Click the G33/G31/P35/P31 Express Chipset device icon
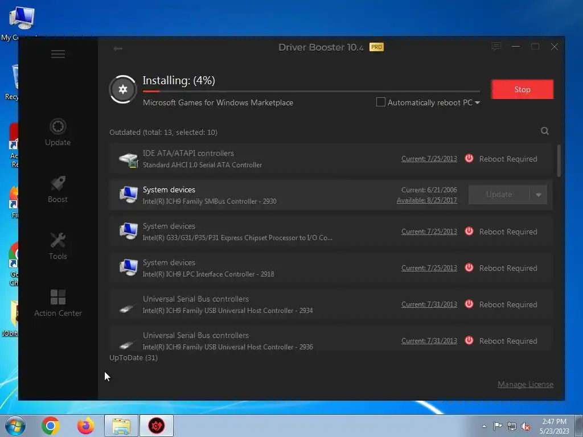The width and height of the screenshot is (583, 437). 128,231
